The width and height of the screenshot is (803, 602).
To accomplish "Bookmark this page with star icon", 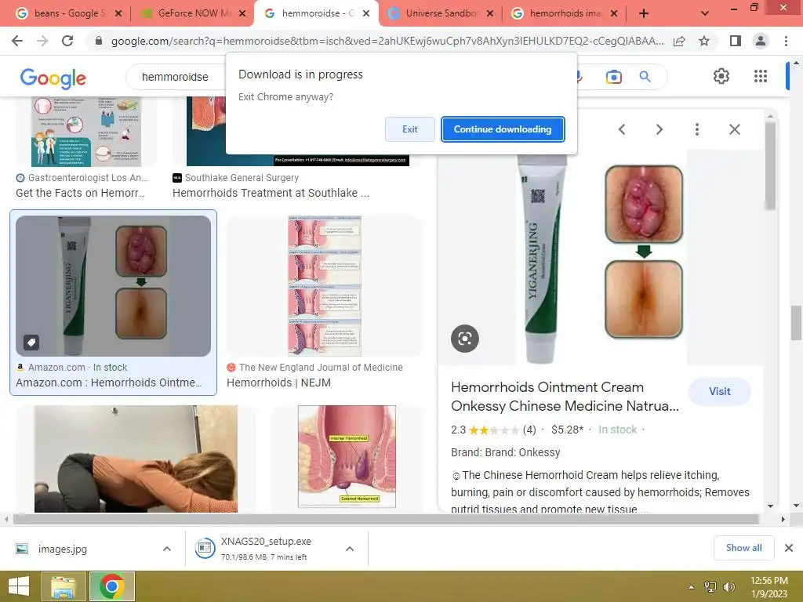I will click(x=704, y=41).
